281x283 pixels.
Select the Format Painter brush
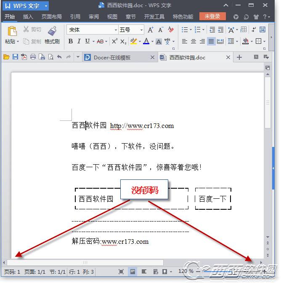tap(52, 31)
